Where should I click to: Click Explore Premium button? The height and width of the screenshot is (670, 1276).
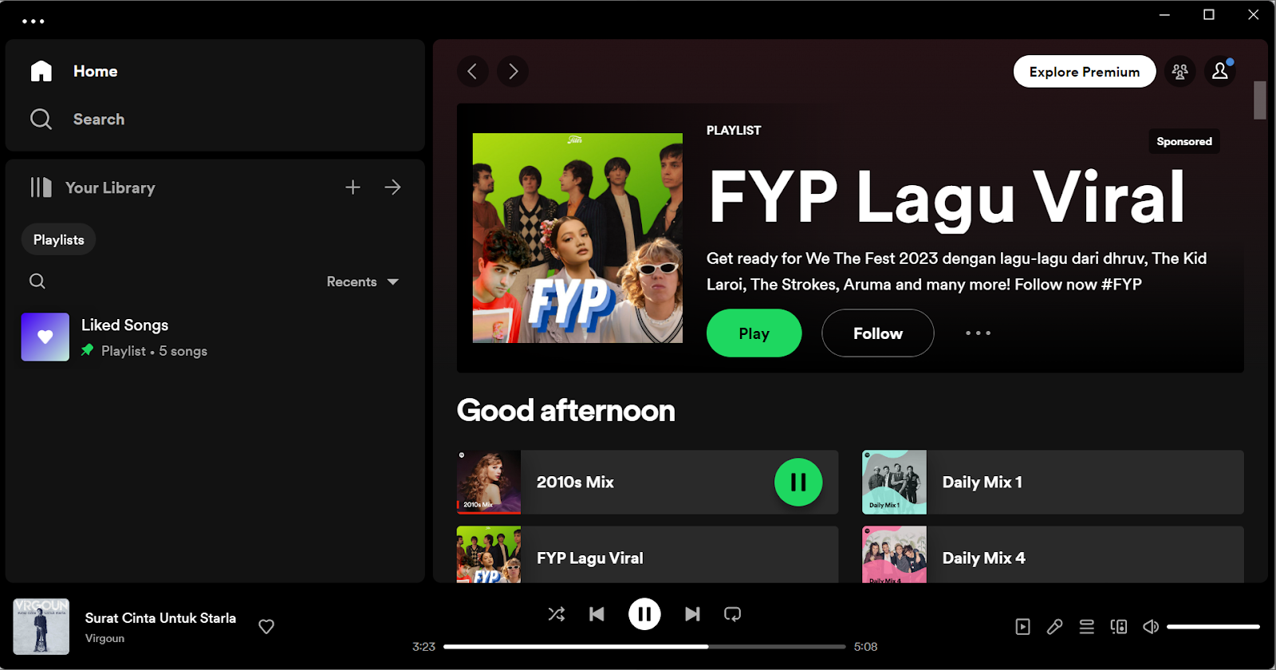tap(1085, 71)
